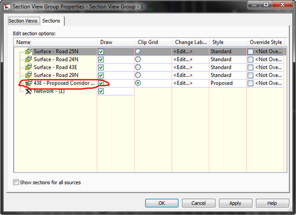Click Standard style cell for Road 43E
296x215 pixels.
click(228, 67)
